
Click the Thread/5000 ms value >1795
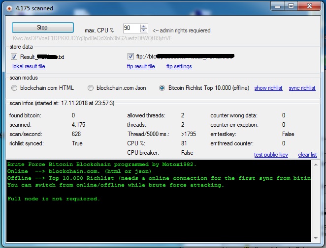point(189,134)
